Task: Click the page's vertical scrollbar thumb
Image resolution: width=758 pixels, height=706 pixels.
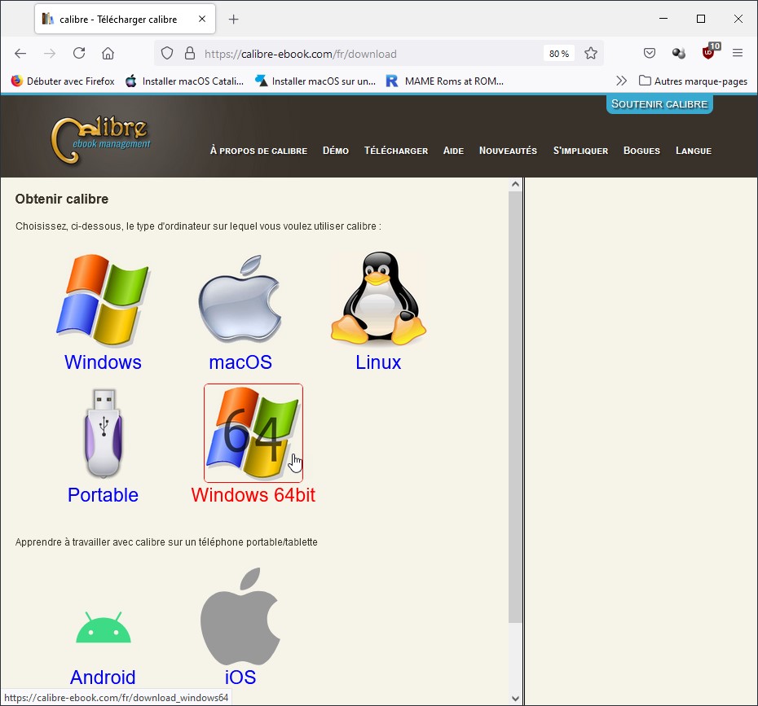Action: pos(514,407)
